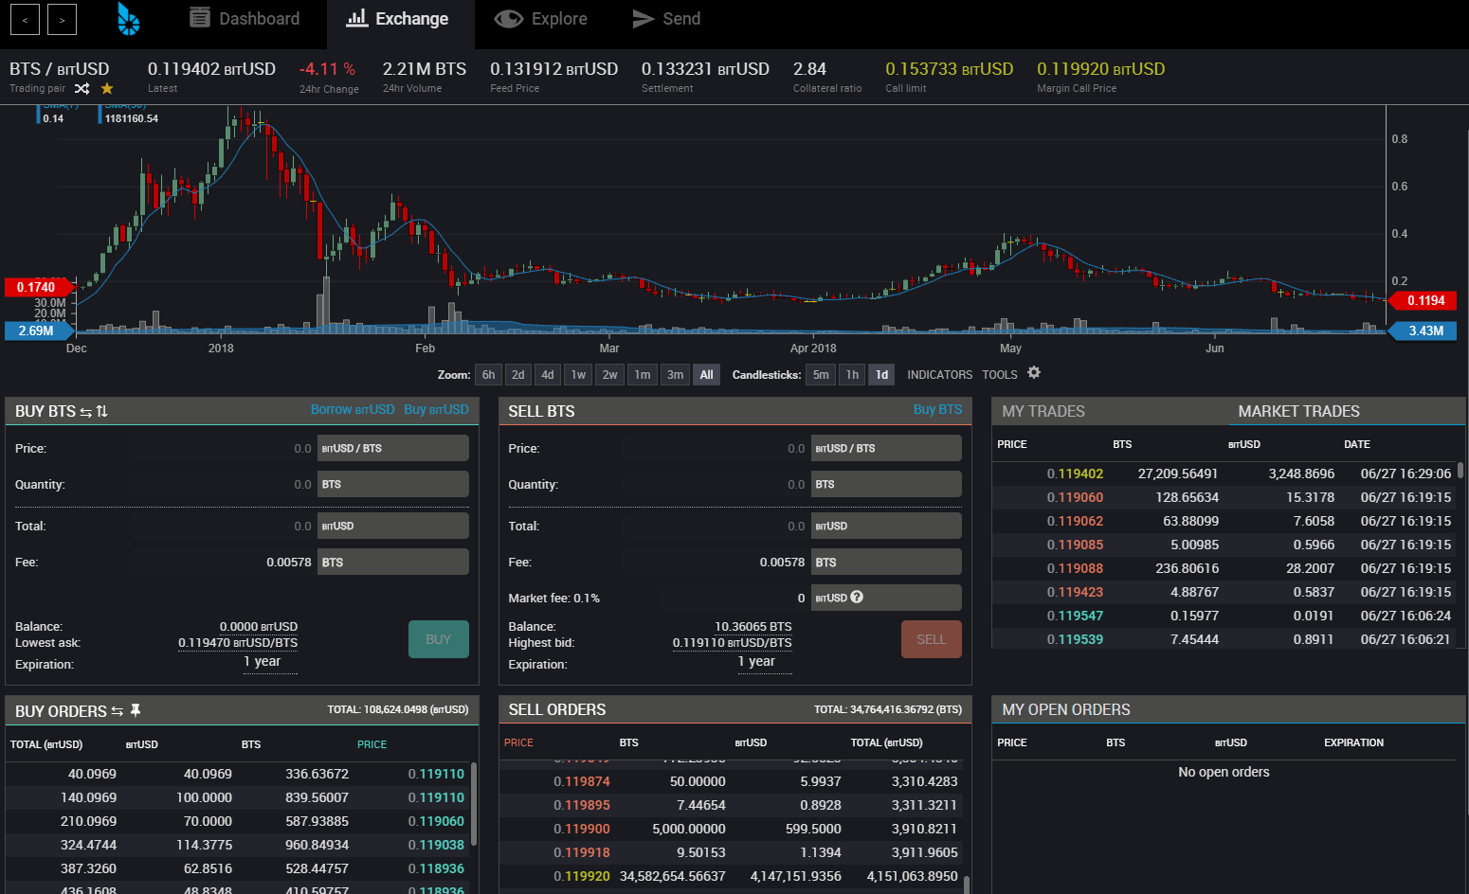Swap icon in BUY ORDERS header
The width and height of the screenshot is (1469, 894).
click(118, 711)
